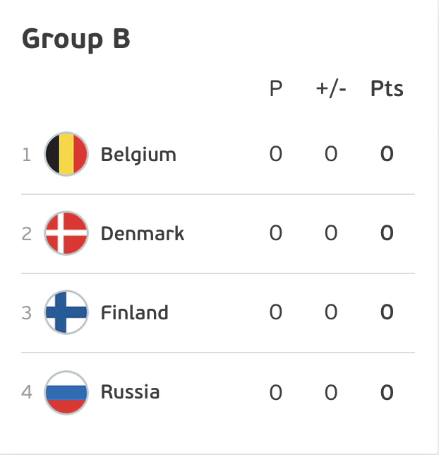Select Belgium's played matches value

[276, 154]
